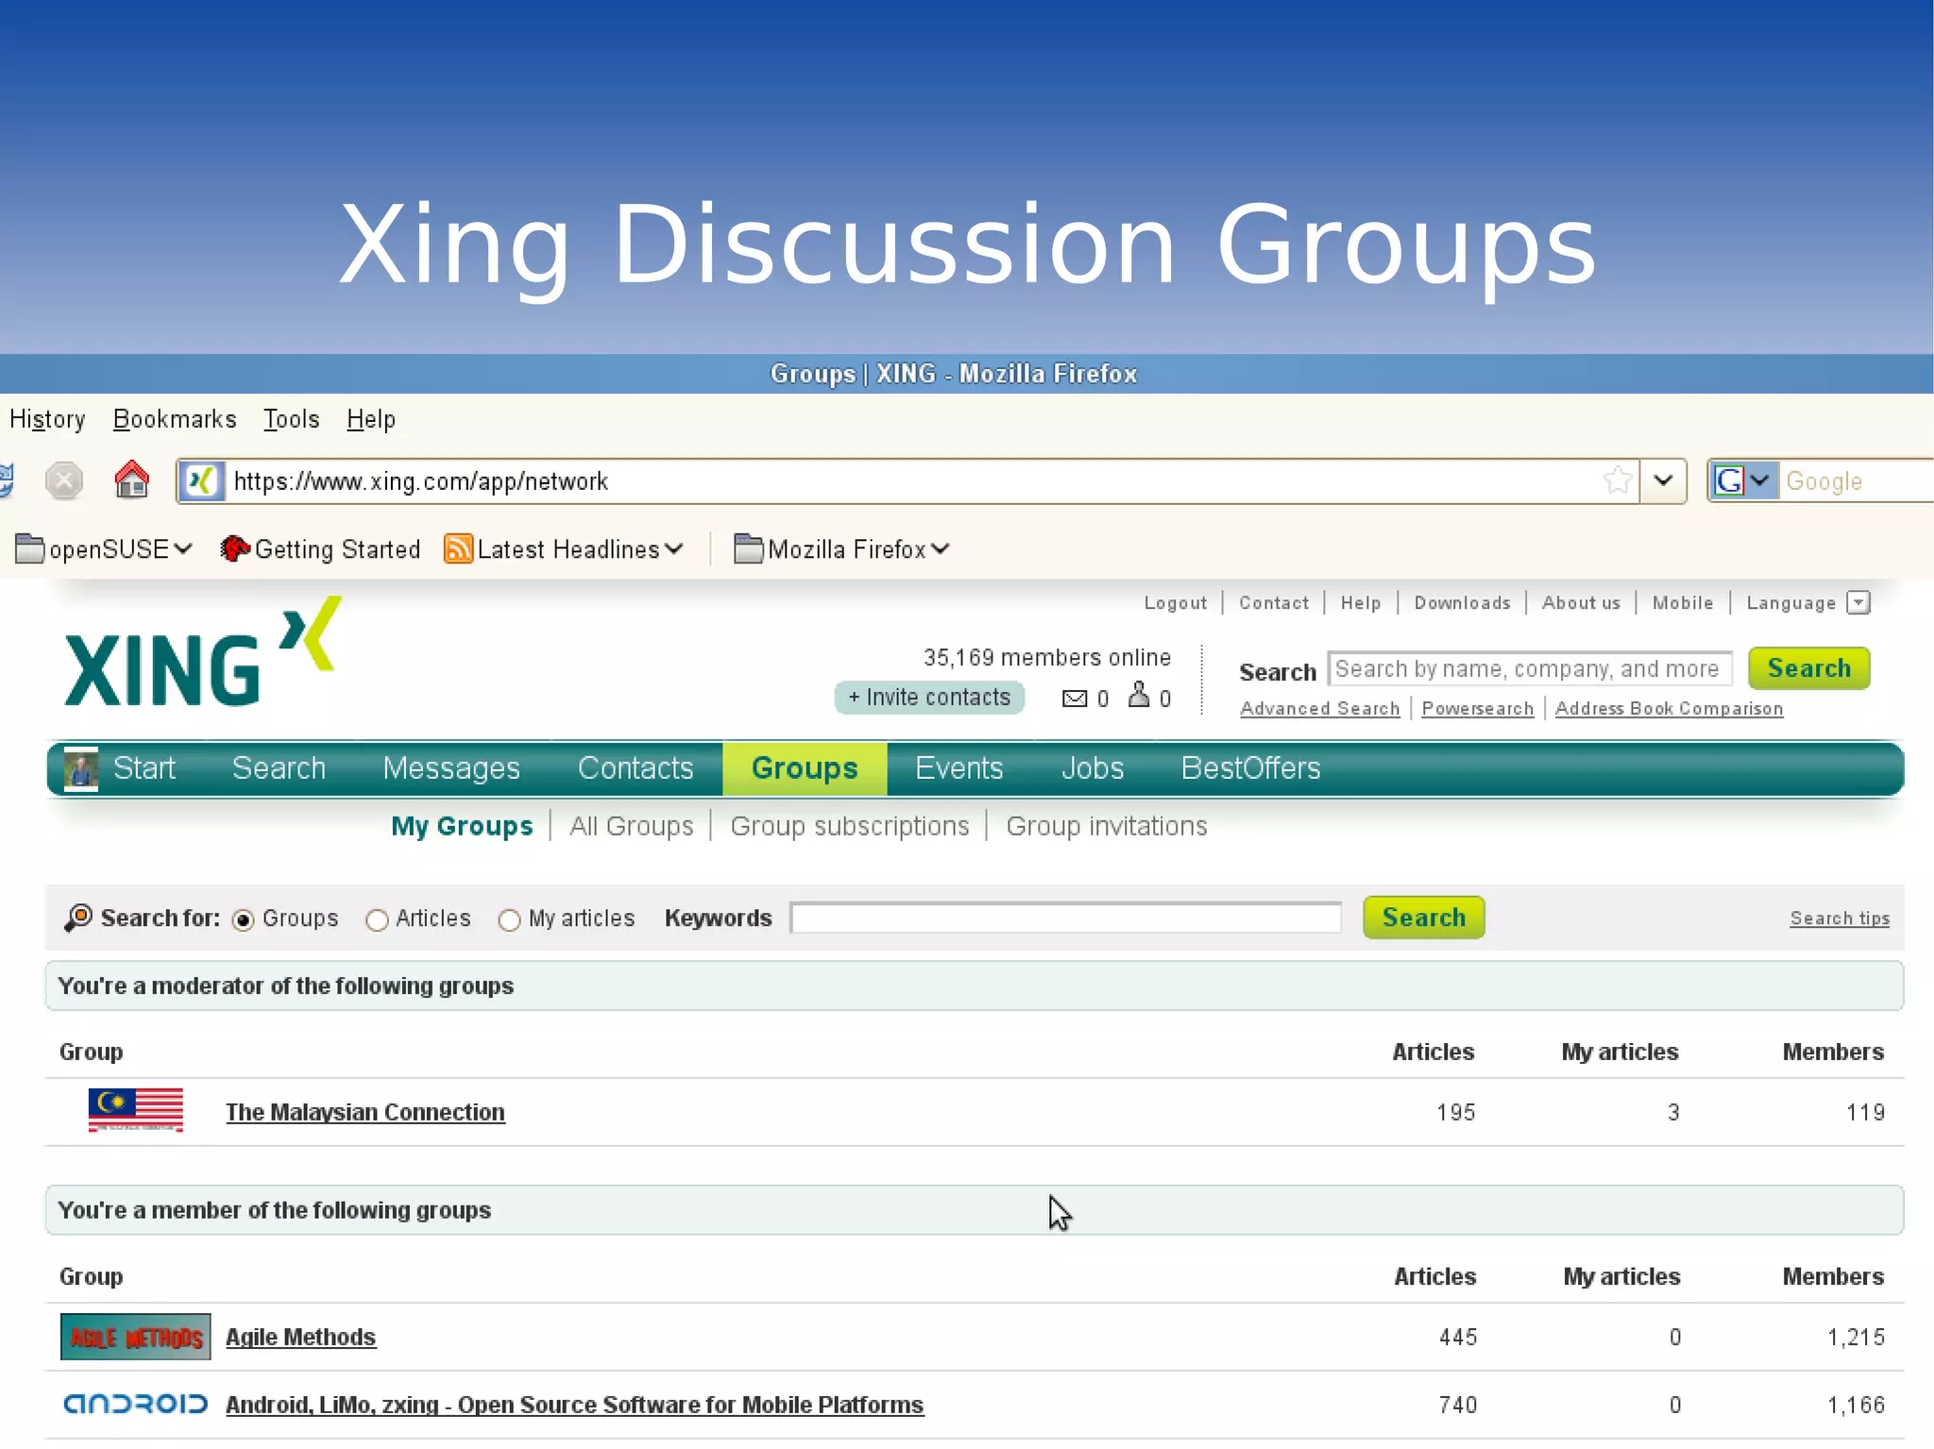Open the Search tips link
Screen dimensions: 1934x1449
[x=1839, y=918]
